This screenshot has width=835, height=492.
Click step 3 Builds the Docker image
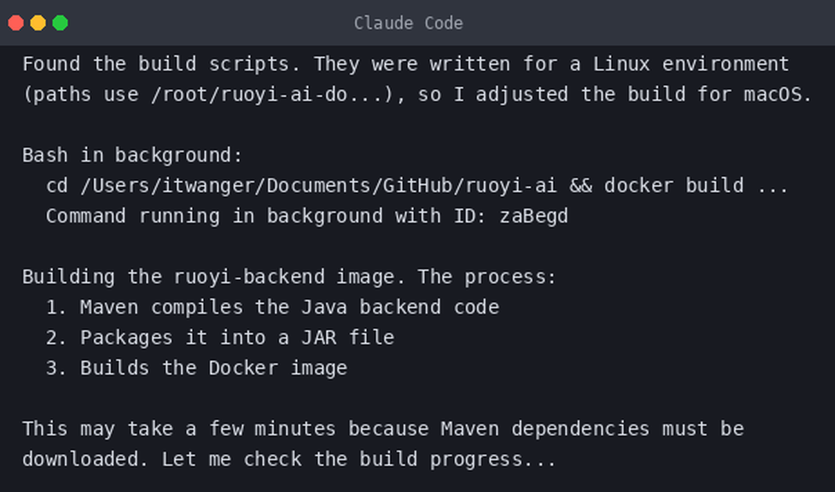(x=196, y=368)
